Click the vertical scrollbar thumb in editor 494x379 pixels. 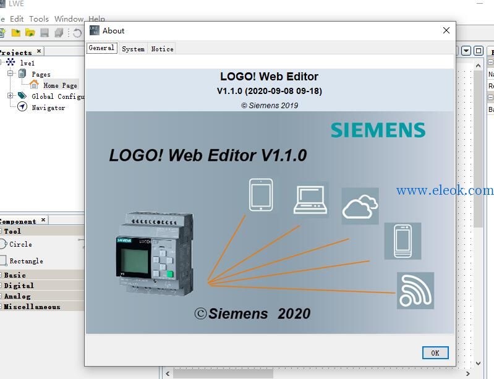point(479,149)
